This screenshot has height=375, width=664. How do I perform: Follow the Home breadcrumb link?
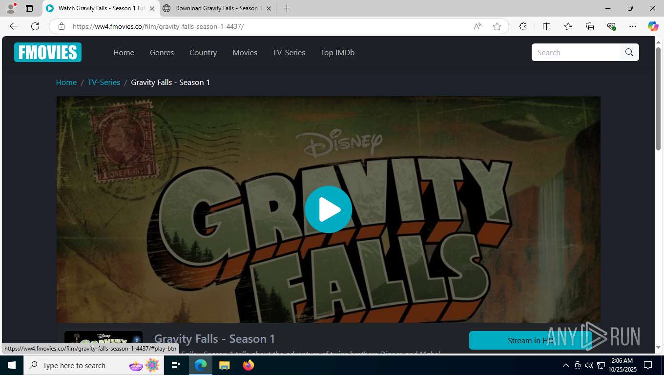pos(66,82)
